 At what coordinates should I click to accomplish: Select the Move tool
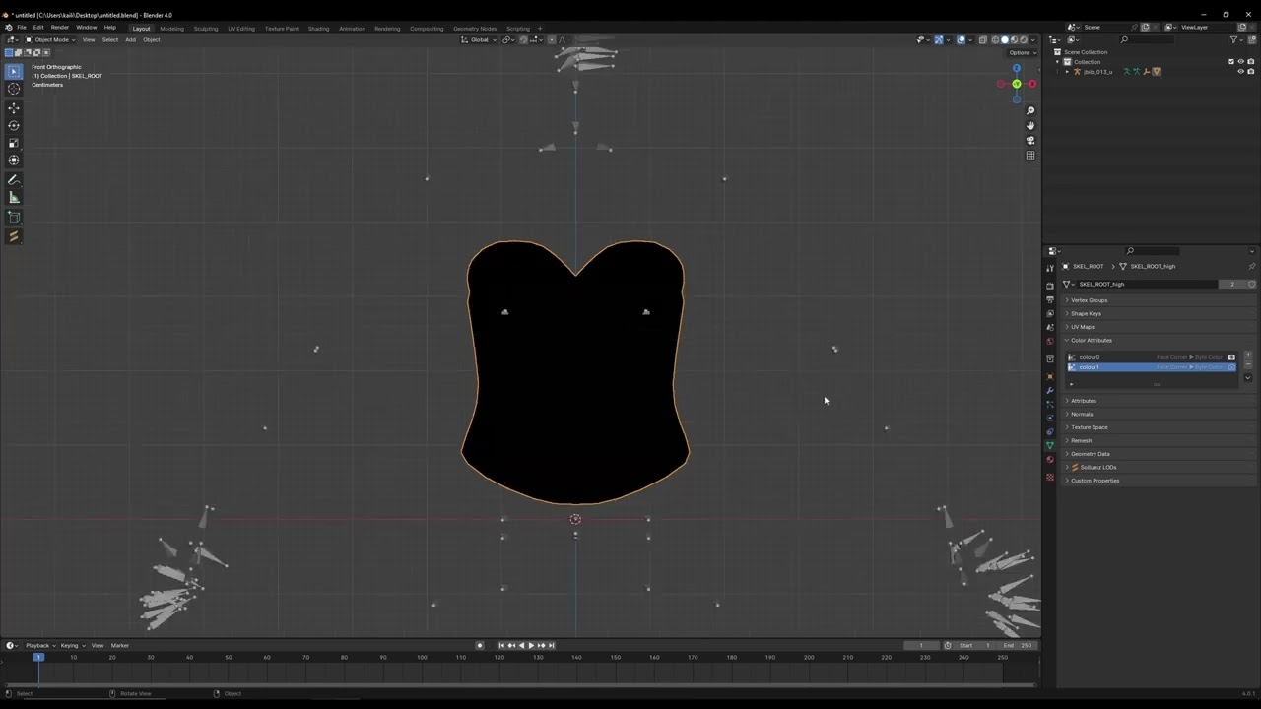pyautogui.click(x=14, y=108)
